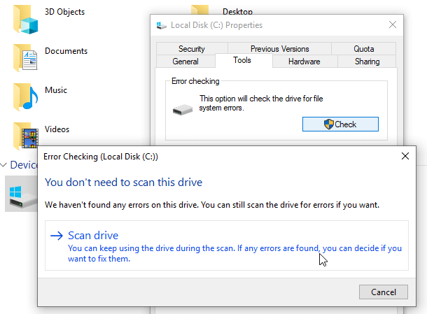Click the Music folder label

point(56,90)
